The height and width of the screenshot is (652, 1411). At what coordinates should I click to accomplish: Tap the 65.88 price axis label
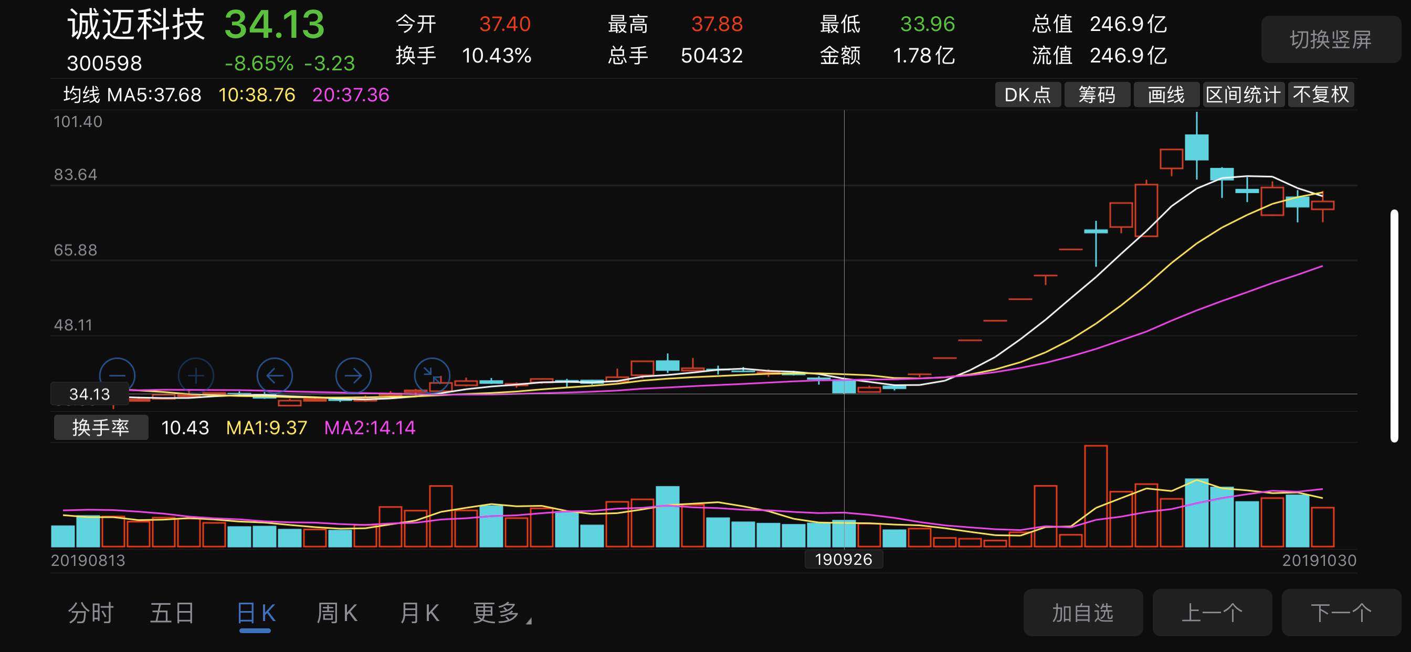pos(76,250)
